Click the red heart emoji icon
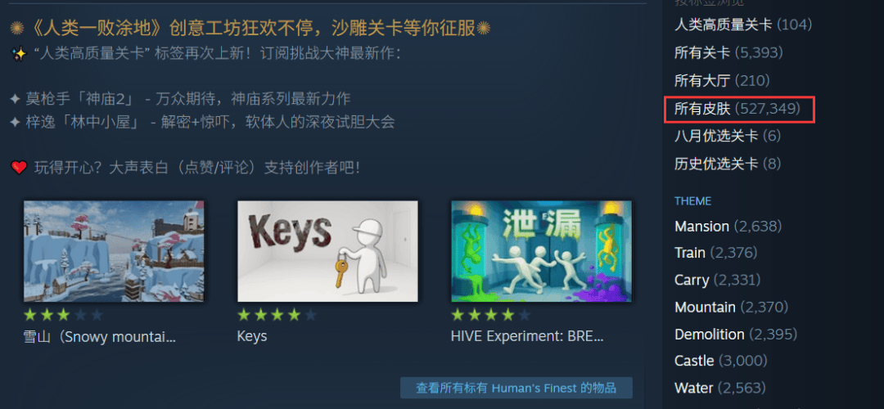884x409 pixels. [19, 168]
